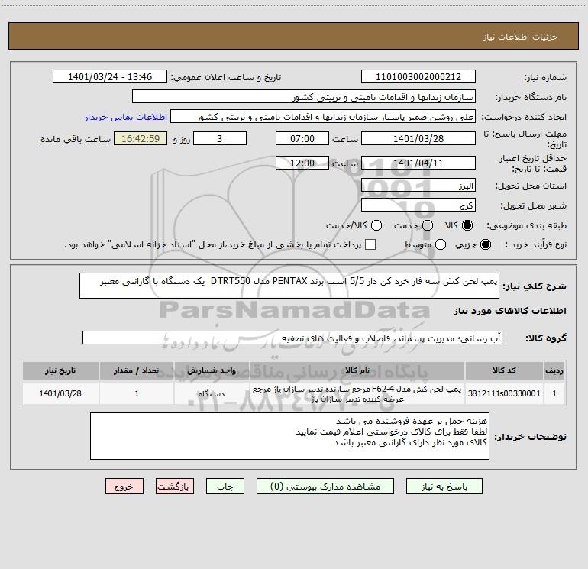Click the product name cell پمپ لجن کش F62-4
This screenshot has width=588, height=569.
(357, 394)
